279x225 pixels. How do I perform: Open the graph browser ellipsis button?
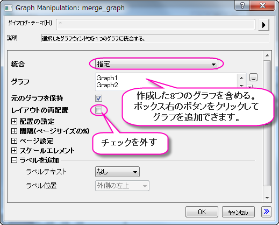tap(253, 78)
